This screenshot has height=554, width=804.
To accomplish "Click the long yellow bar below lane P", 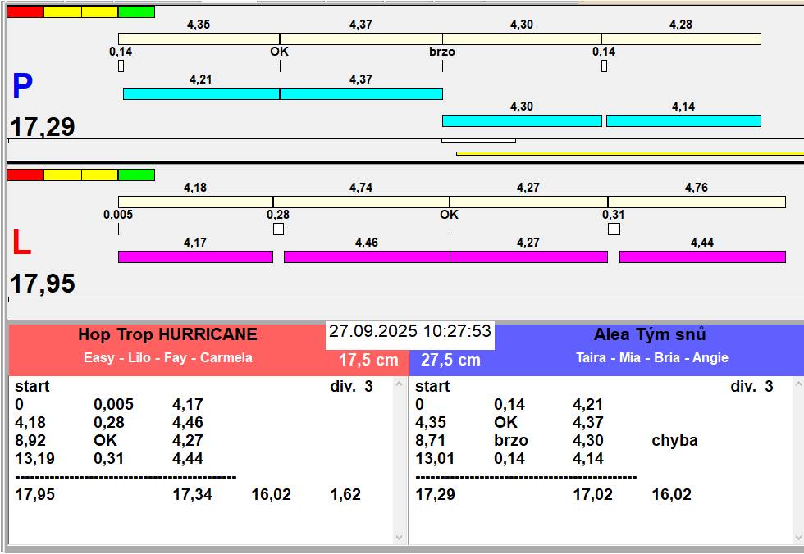I will (x=630, y=153).
